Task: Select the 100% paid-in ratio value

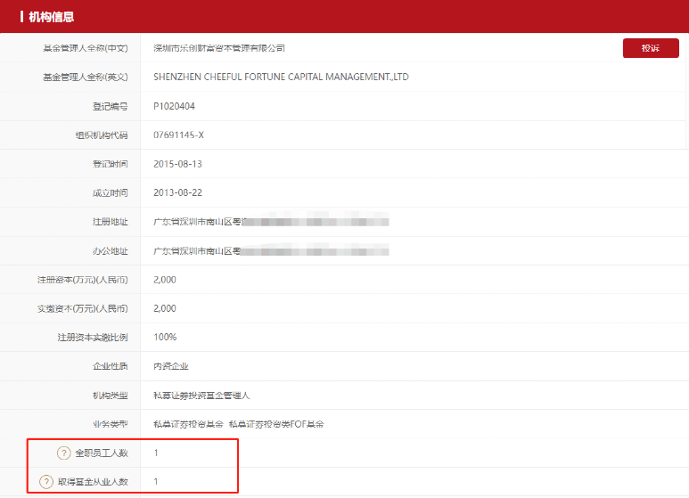Action: tap(165, 337)
